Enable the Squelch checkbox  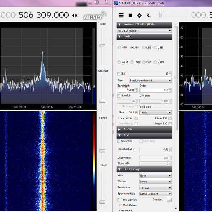pyautogui.click(x=119, y=96)
